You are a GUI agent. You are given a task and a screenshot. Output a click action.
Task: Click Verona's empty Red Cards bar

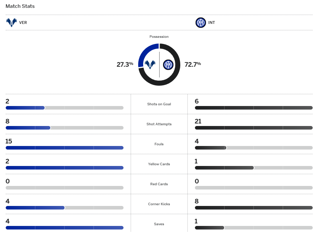(x=64, y=188)
